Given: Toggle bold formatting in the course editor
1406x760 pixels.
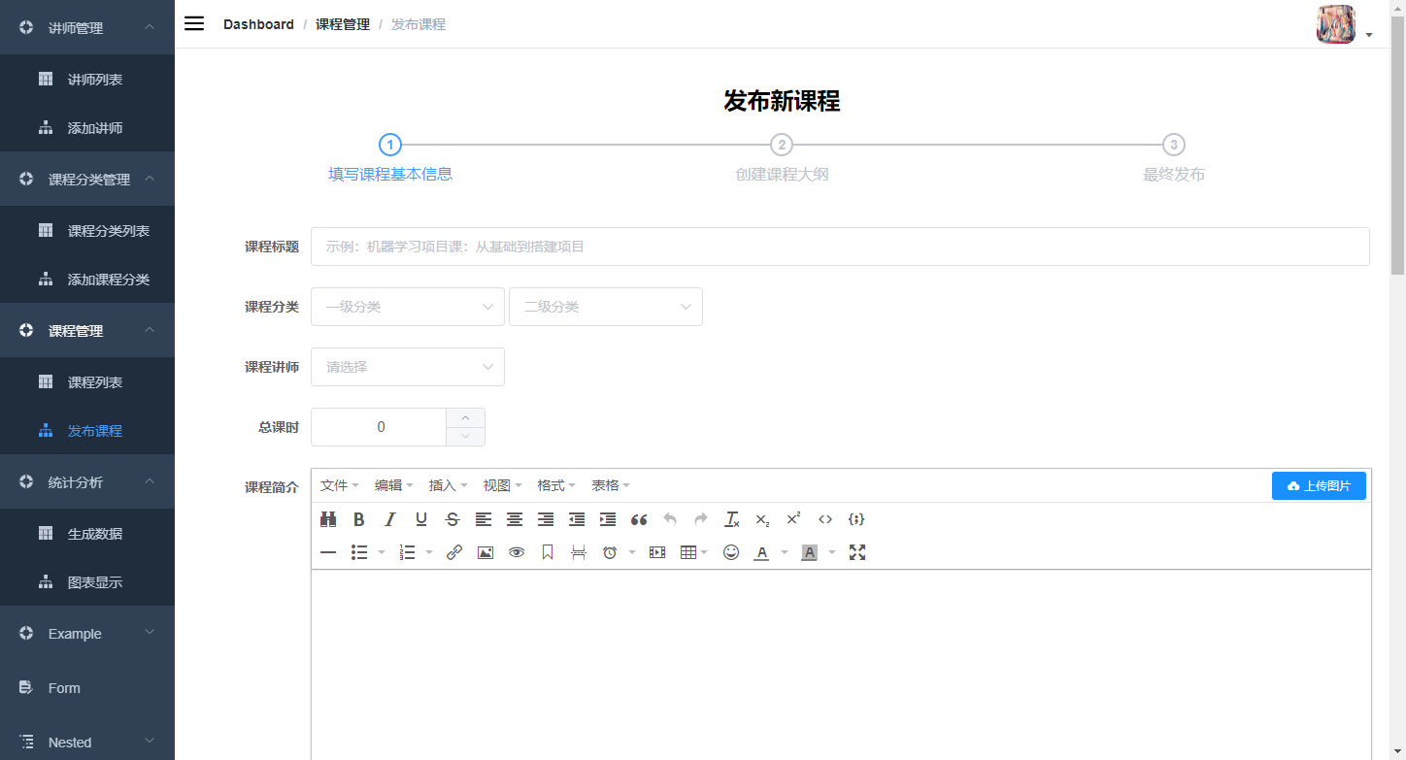Looking at the screenshot, I should (x=358, y=519).
